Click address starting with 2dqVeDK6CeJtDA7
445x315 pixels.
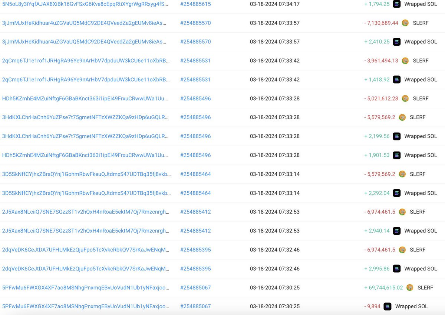tap(85, 250)
